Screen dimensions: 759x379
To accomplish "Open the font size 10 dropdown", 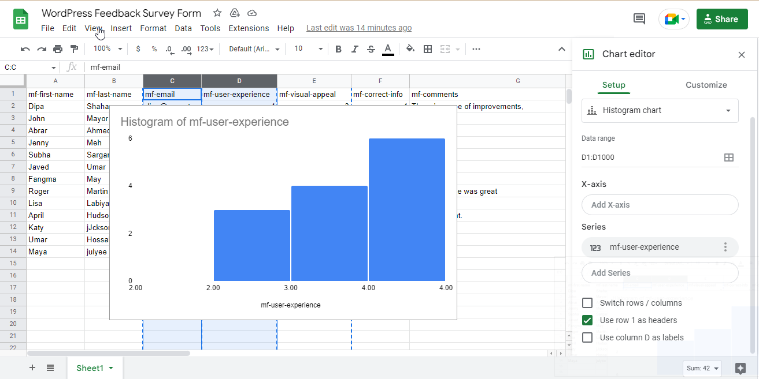I will [309, 49].
